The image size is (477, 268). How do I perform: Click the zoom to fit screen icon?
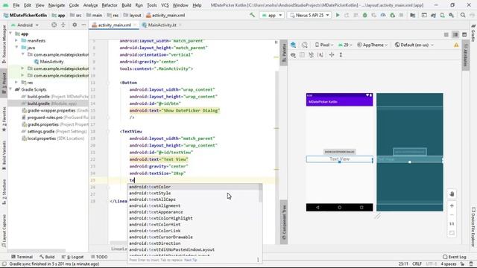[452, 233]
